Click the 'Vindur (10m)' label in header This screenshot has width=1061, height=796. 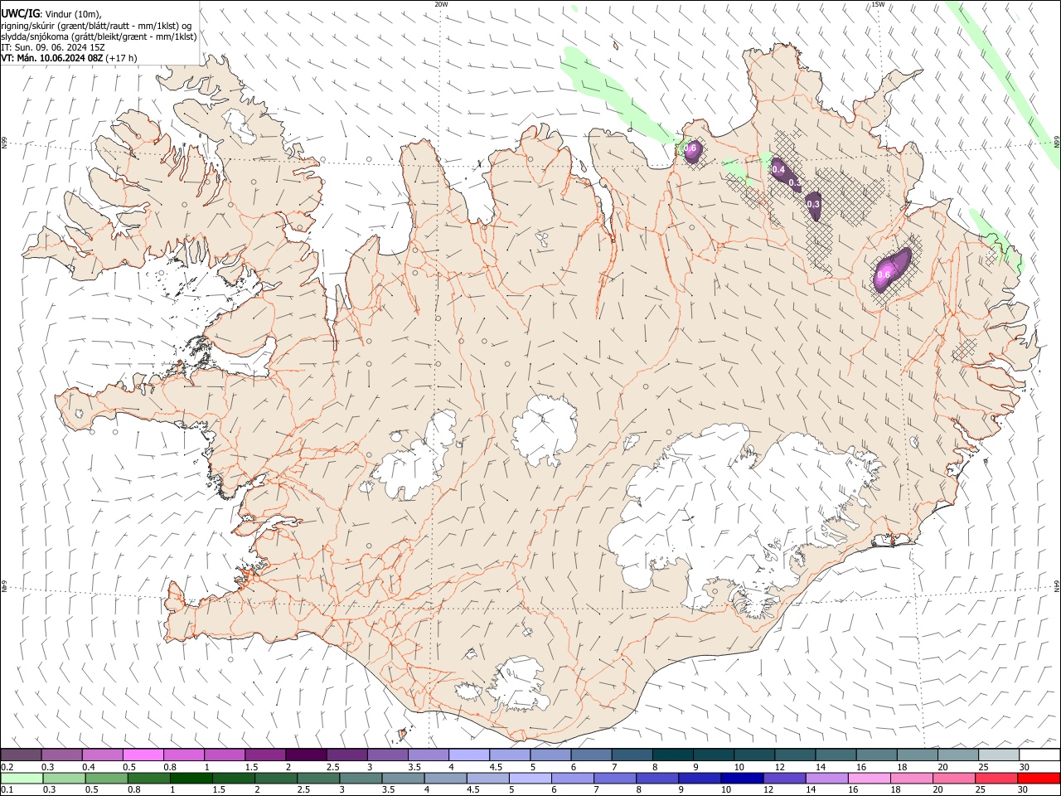tap(74, 13)
